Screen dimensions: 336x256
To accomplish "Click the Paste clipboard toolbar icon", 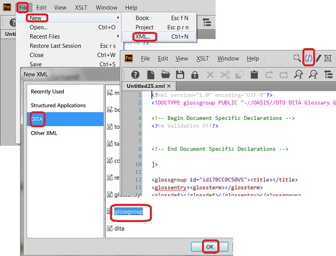I will coord(254,75).
